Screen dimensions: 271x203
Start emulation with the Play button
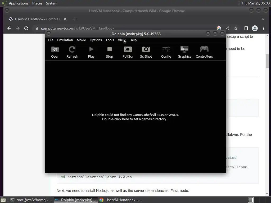[x=91, y=52]
